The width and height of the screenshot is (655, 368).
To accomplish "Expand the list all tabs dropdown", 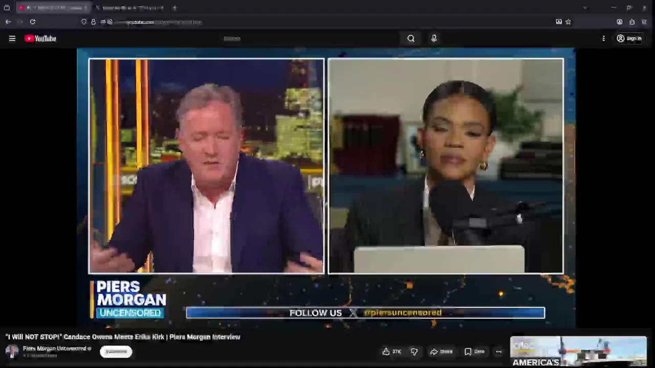I will tap(585, 8).
